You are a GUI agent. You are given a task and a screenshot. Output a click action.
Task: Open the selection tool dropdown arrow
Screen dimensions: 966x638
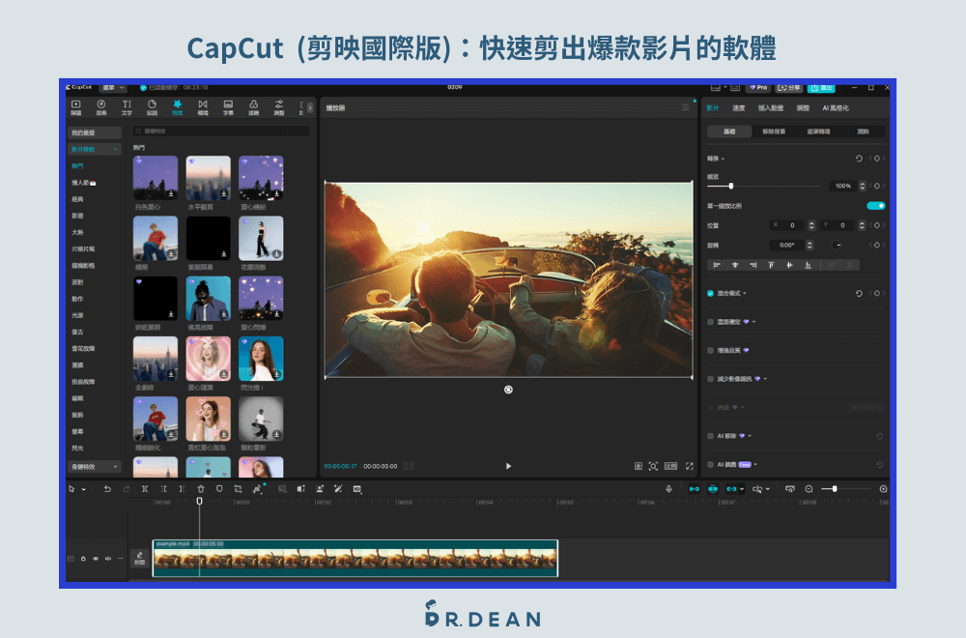(84, 489)
